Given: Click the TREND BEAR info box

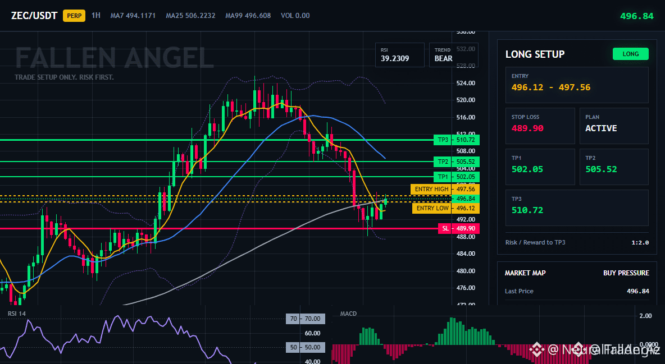Looking at the screenshot, I should point(453,54).
